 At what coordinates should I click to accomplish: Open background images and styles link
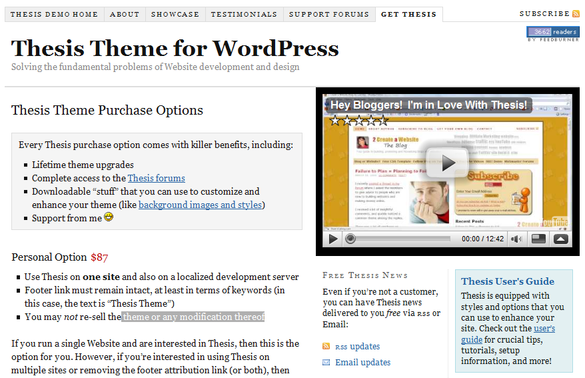tap(200, 205)
